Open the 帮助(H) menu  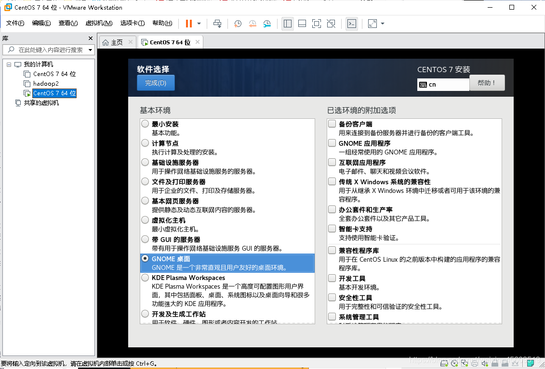pyautogui.click(x=162, y=23)
